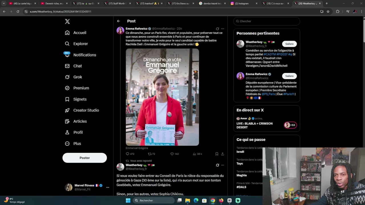
Task: Open Notifications
Action: [80, 55]
